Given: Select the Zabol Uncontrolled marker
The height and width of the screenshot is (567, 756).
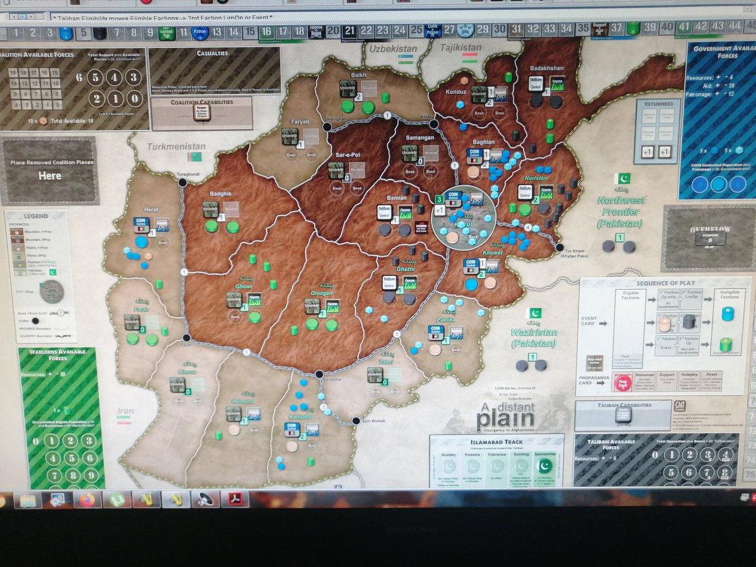Looking at the screenshot, I should tap(375, 375).
